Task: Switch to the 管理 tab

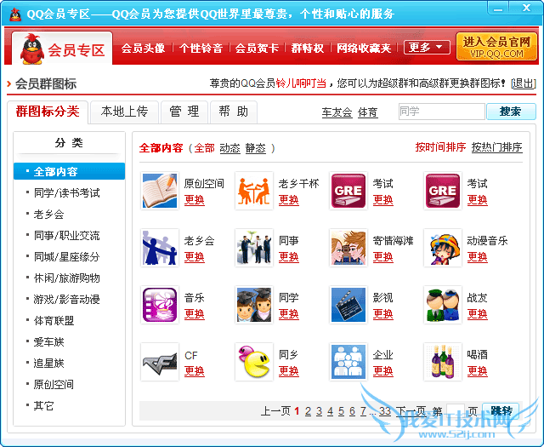Action: [184, 112]
